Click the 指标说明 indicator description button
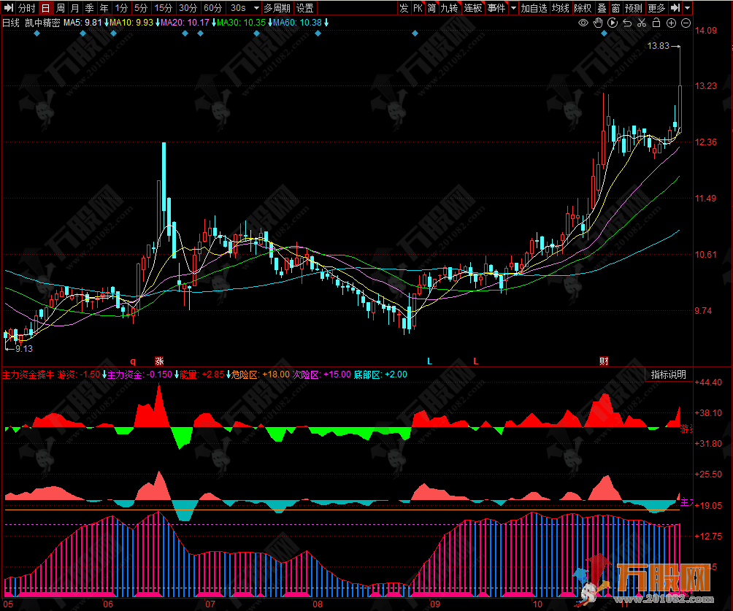 coord(669,374)
